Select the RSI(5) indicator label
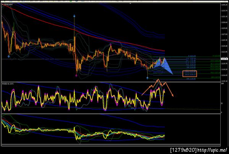This screenshot has width=229, height=154. coord(8,83)
